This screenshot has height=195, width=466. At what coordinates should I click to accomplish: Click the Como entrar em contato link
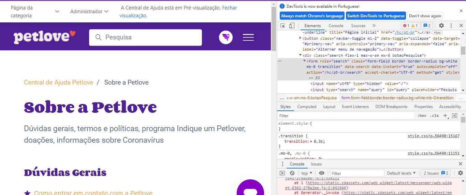tap(93, 193)
